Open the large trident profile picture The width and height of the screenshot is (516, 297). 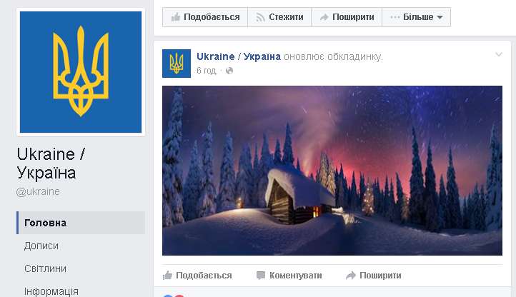point(81,72)
